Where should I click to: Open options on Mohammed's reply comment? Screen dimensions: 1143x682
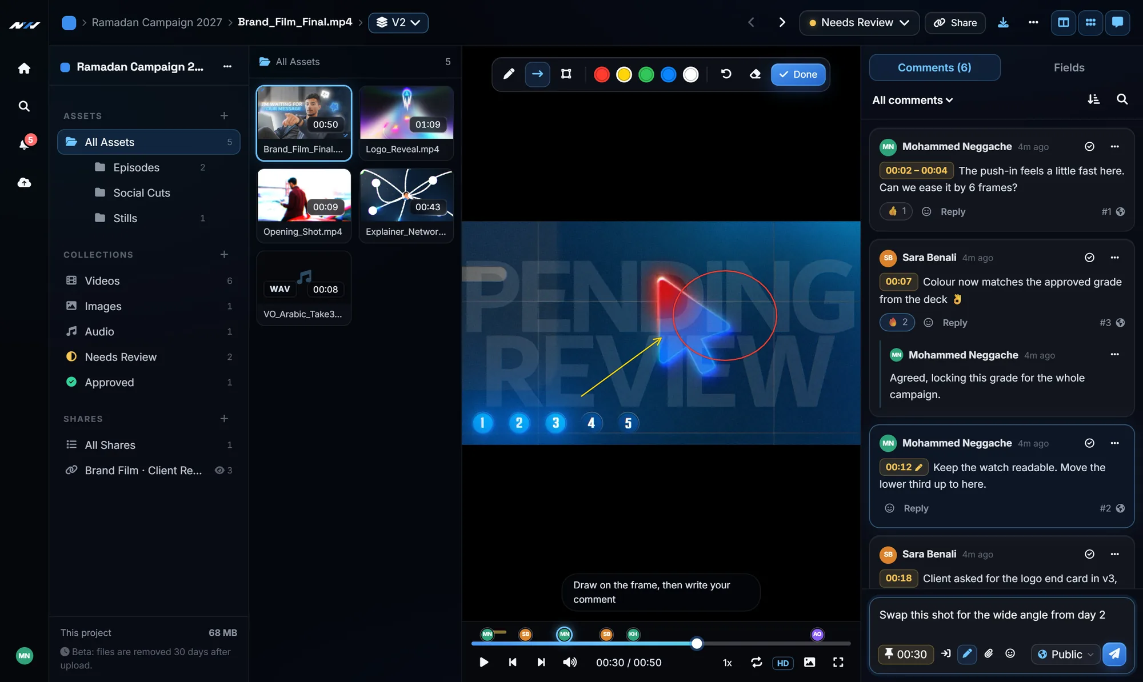tap(1114, 355)
